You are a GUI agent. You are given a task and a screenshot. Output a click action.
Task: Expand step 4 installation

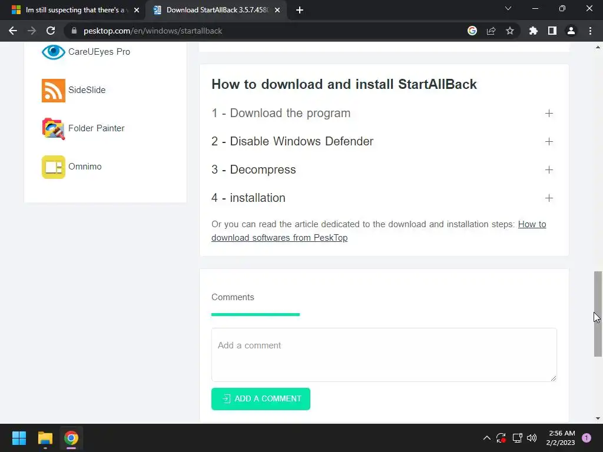coord(382,198)
